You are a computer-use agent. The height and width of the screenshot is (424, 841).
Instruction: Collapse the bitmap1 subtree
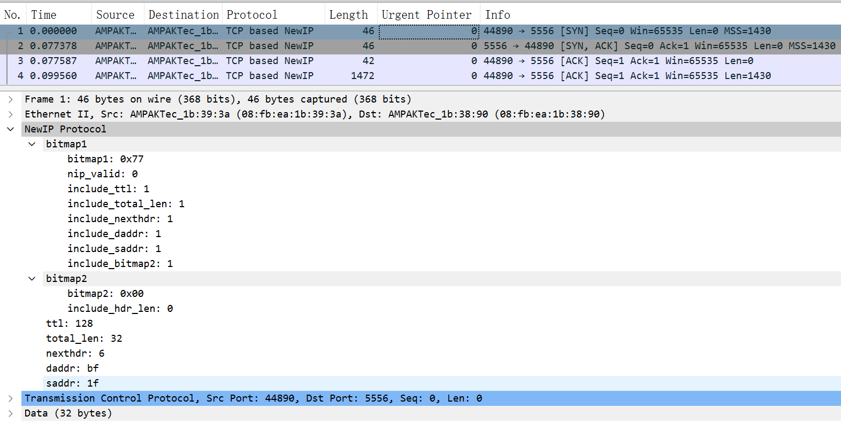point(32,144)
